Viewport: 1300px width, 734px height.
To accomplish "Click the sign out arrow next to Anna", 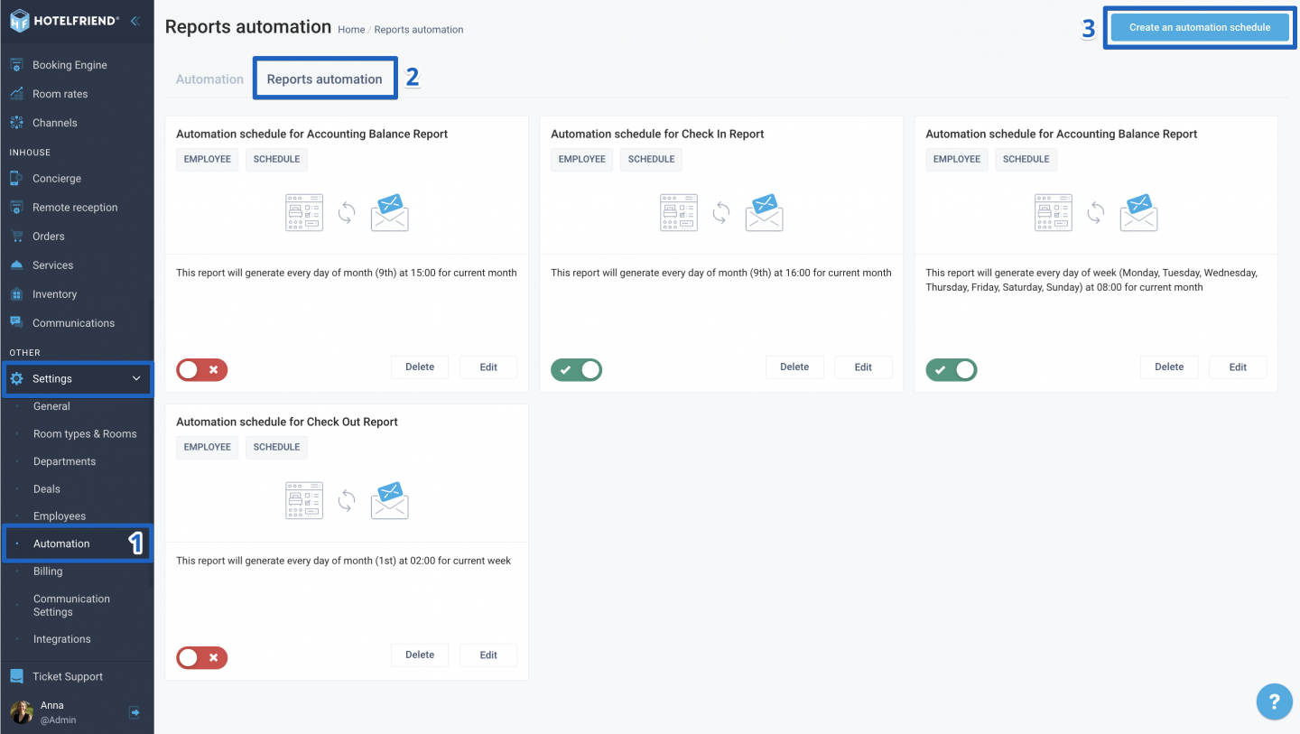I will click(x=134, y=712).
